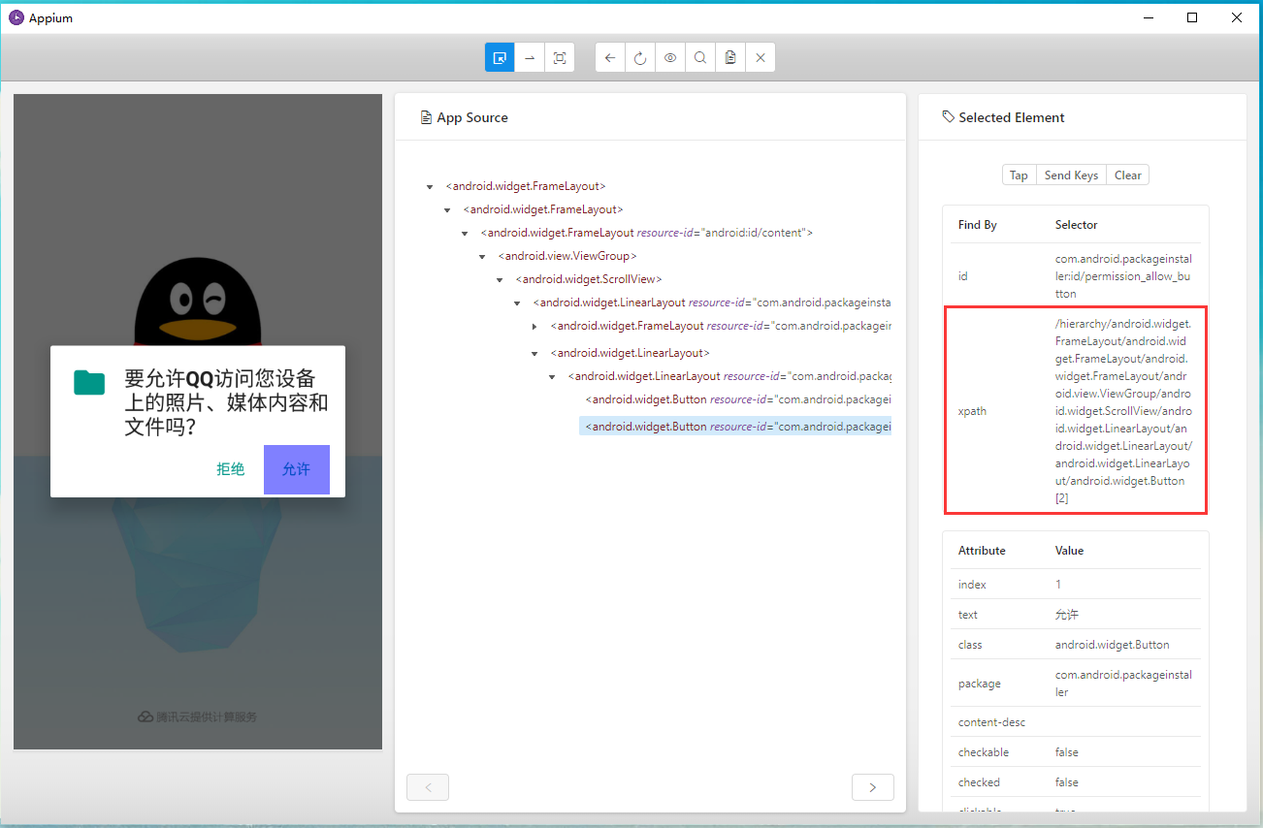Click the Clear button
This screenshot has width=1263, height=828.
(1128, 175)
